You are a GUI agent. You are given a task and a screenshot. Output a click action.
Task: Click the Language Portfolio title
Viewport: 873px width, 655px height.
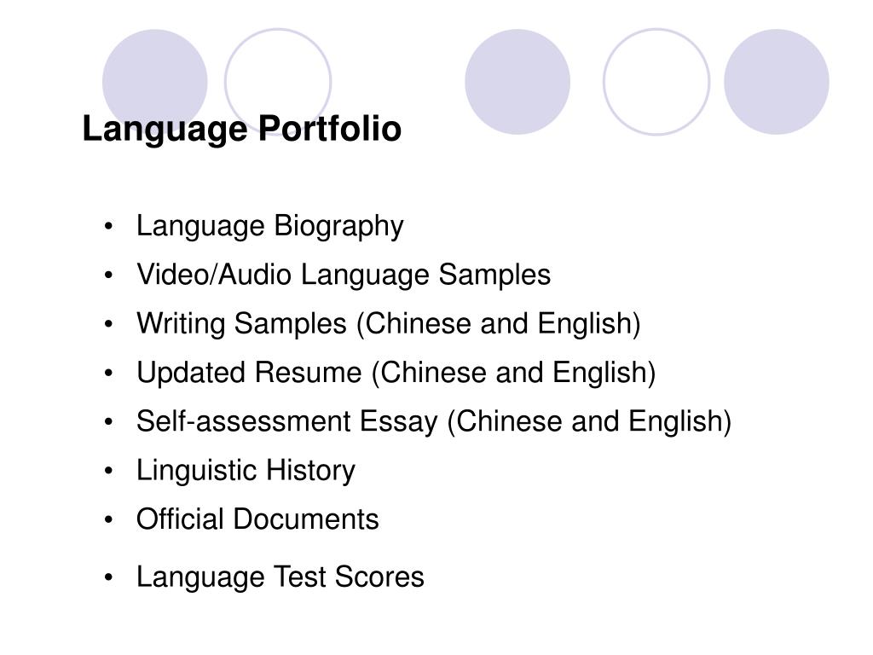[241, 130]
